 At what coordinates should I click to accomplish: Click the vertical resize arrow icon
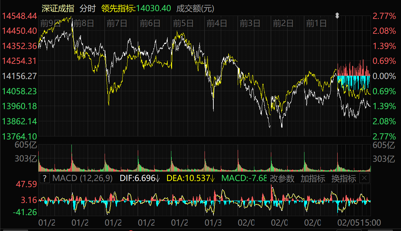click(337, 16)
